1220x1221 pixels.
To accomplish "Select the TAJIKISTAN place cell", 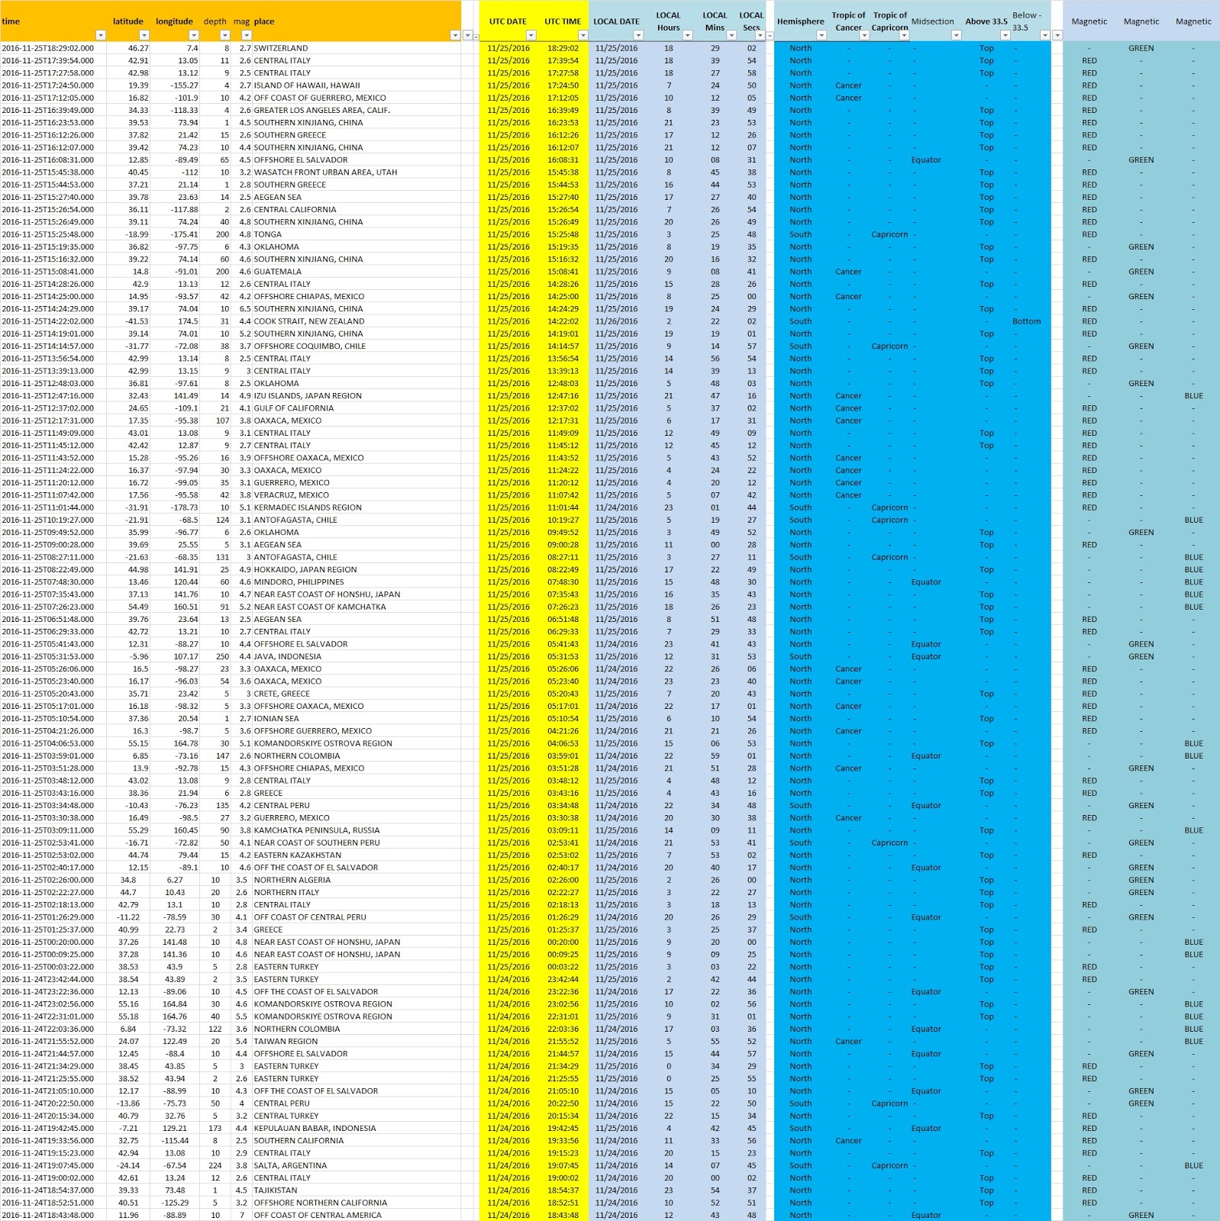I will 356,1190.
